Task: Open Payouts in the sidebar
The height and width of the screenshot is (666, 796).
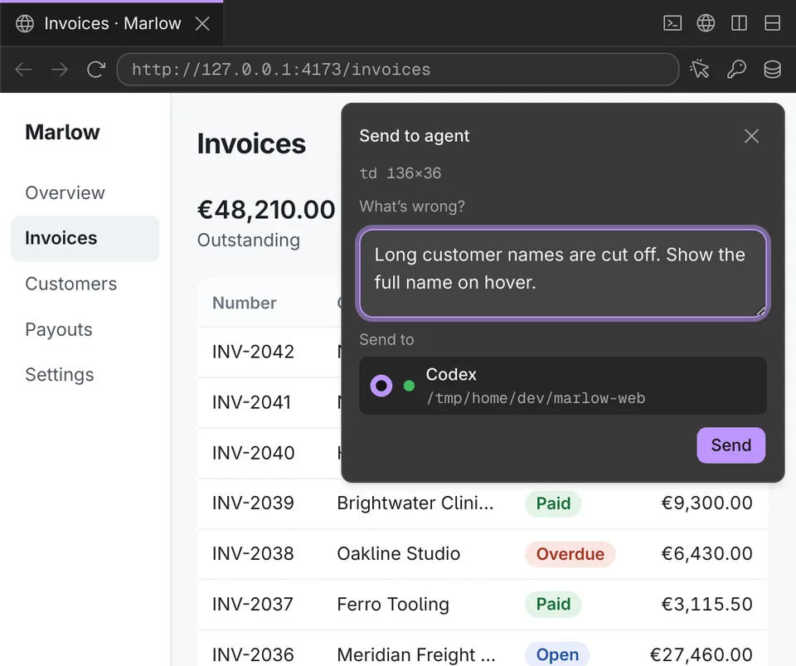Action: coord(58,329)
